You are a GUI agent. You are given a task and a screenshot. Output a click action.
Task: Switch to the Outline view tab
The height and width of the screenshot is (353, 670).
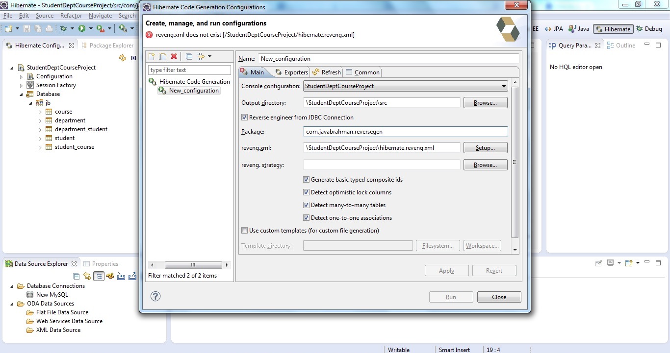click(x=621, y=46)
